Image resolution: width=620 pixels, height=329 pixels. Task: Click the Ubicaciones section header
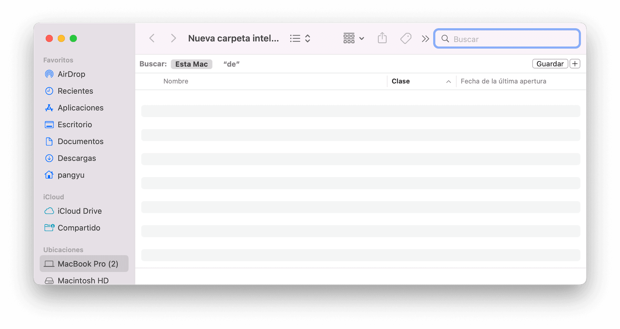63,250
